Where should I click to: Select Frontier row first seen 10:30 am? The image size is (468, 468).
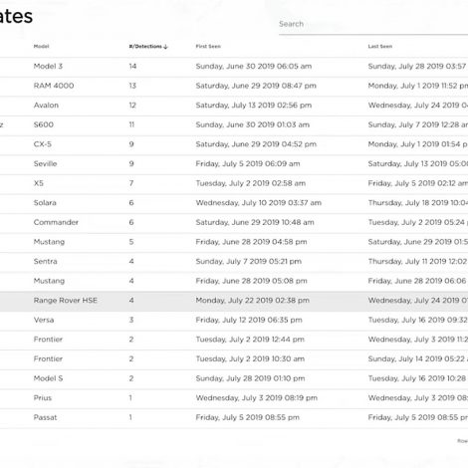234,358
